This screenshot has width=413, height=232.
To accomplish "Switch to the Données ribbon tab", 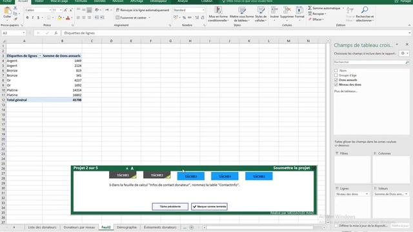I will [x=100, y=1].
